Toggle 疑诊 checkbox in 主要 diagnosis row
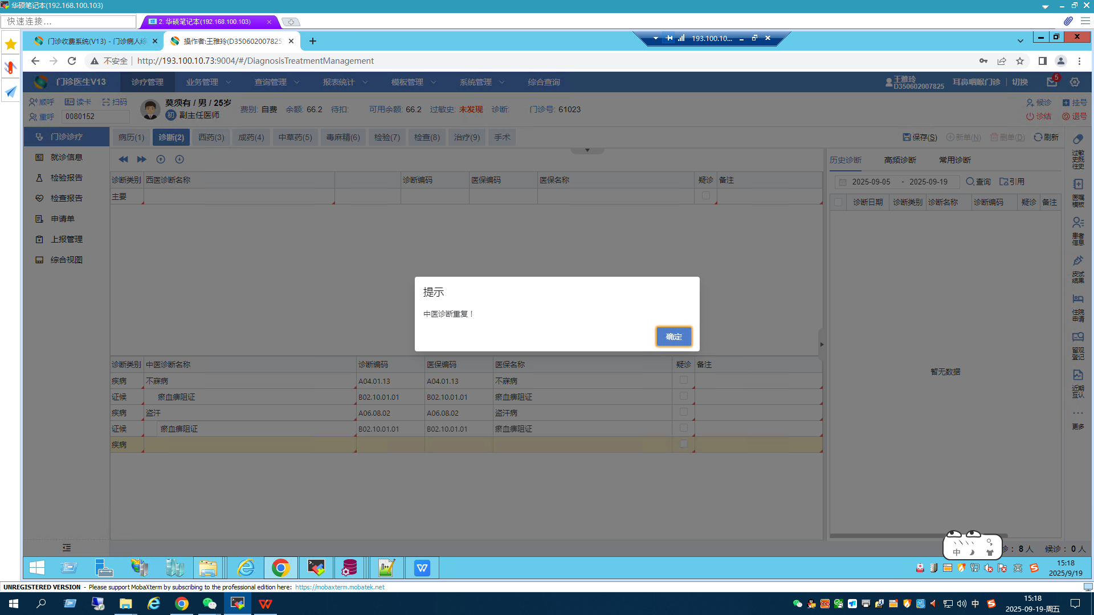This screenshot has width=1094, height=615. click(x=706, y=195)
